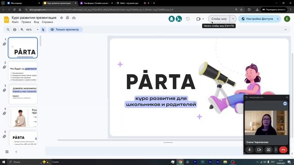Bookmark this page with the star icon
The width and height of the screenshot is (294, 165).
coord(242,10)
